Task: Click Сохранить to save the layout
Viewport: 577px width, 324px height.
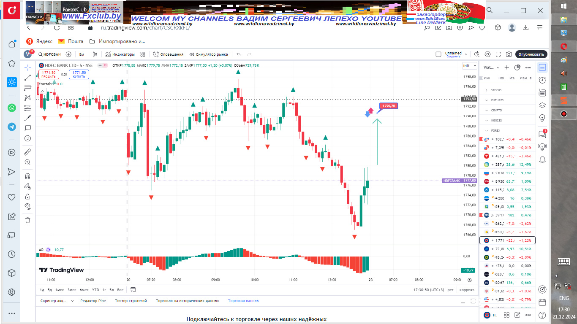Action: click(453, 57)
